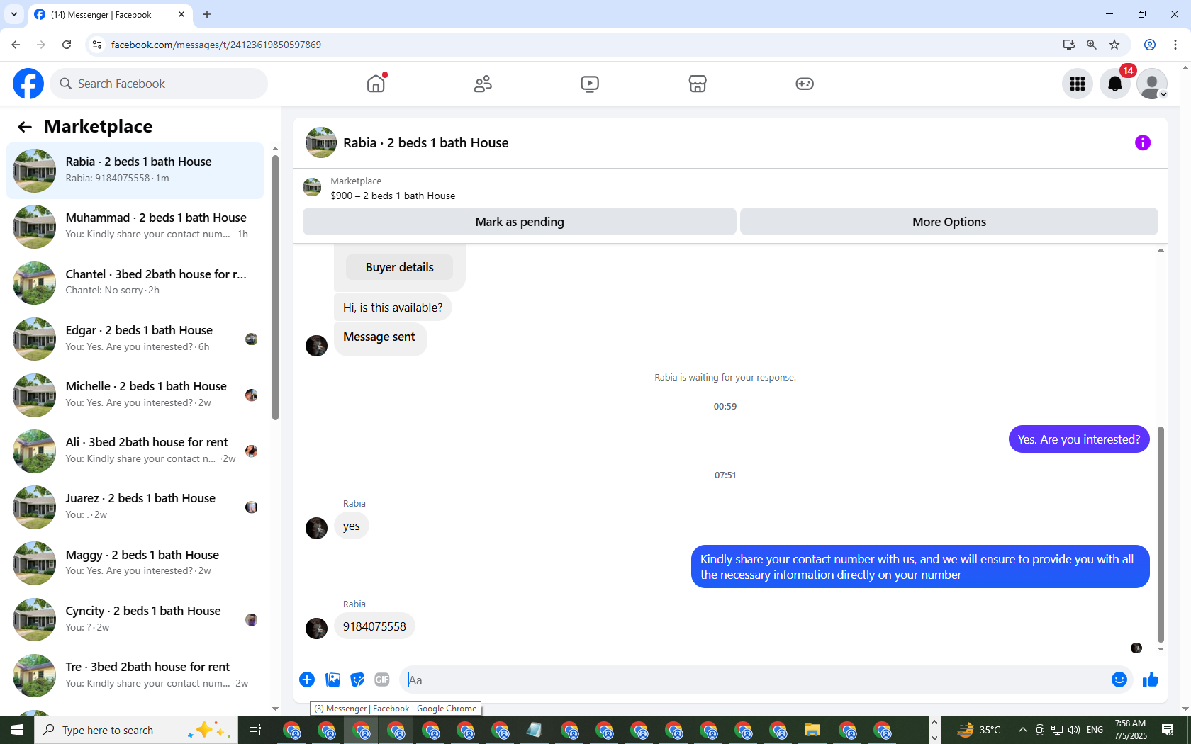Click the 9184075558 message bubble
The image size is (1191, 744).
[374, 626]
